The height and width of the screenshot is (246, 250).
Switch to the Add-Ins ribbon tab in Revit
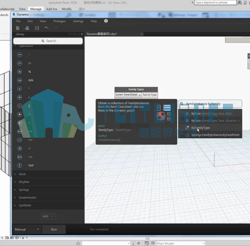click(x=52, y=9)
